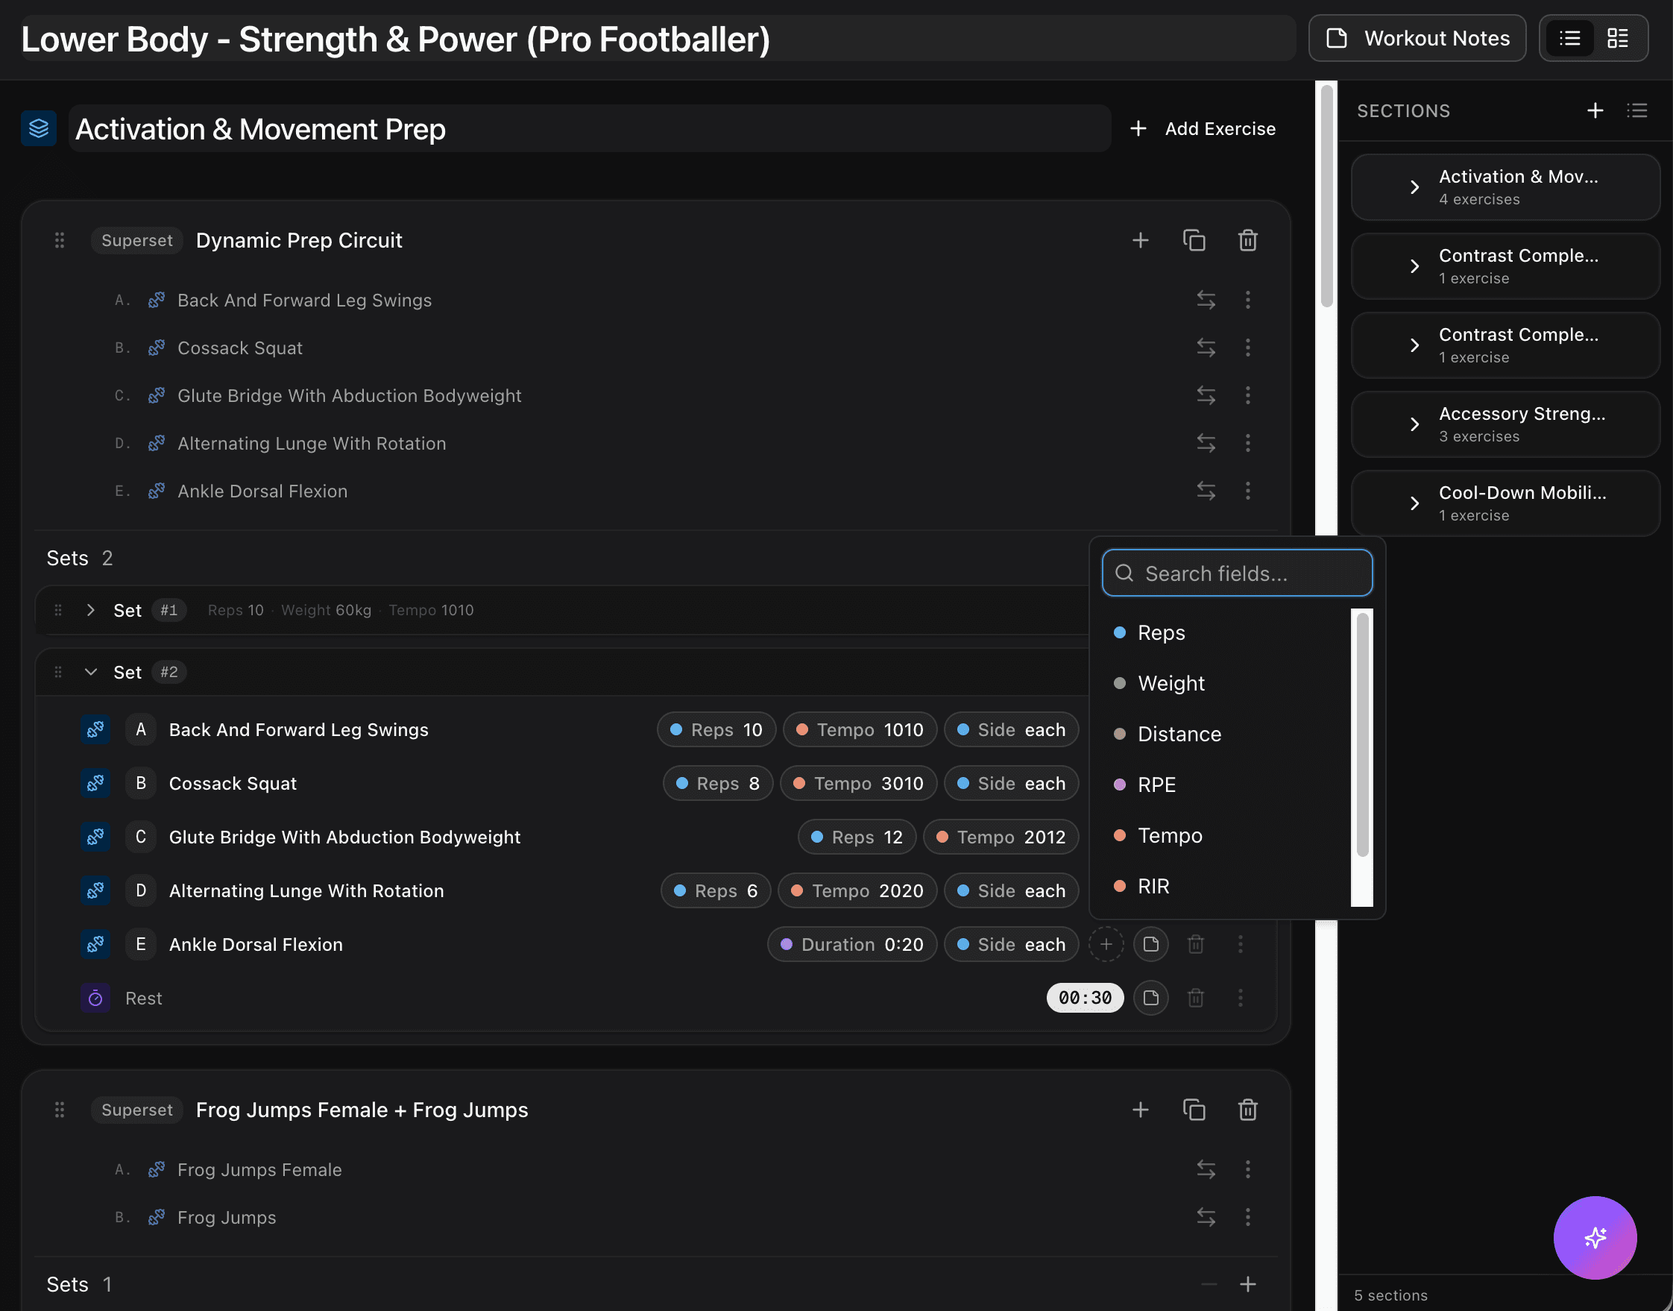This screenshot has height=1311, width=1673.
Task: Toggle the Reps field in the search dropdown
Action: [x=1161, y=632]
